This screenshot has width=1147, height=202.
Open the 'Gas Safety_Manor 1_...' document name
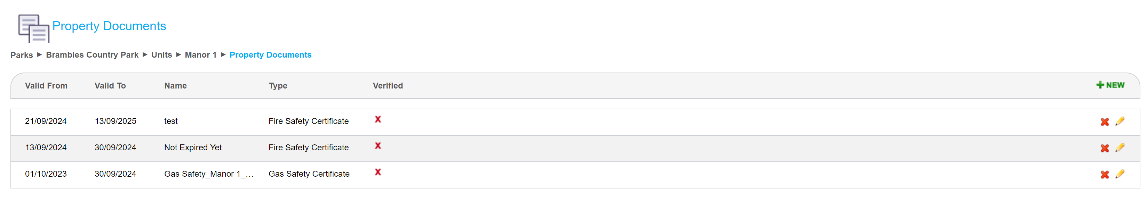[x=208, y=174]
